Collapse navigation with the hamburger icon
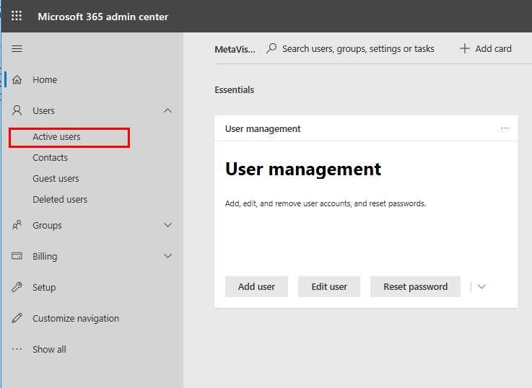 17,49
